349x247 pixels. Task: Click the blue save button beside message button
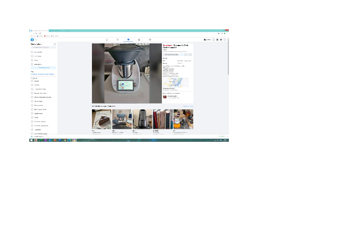click(181, 54)
